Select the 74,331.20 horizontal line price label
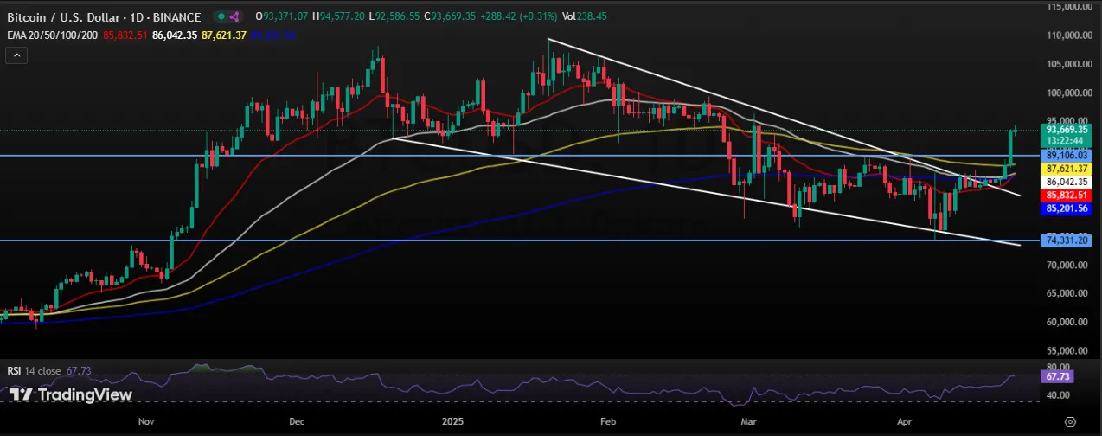The image size is (1102, 436). pyautogui.click(x=1068, y=240)
